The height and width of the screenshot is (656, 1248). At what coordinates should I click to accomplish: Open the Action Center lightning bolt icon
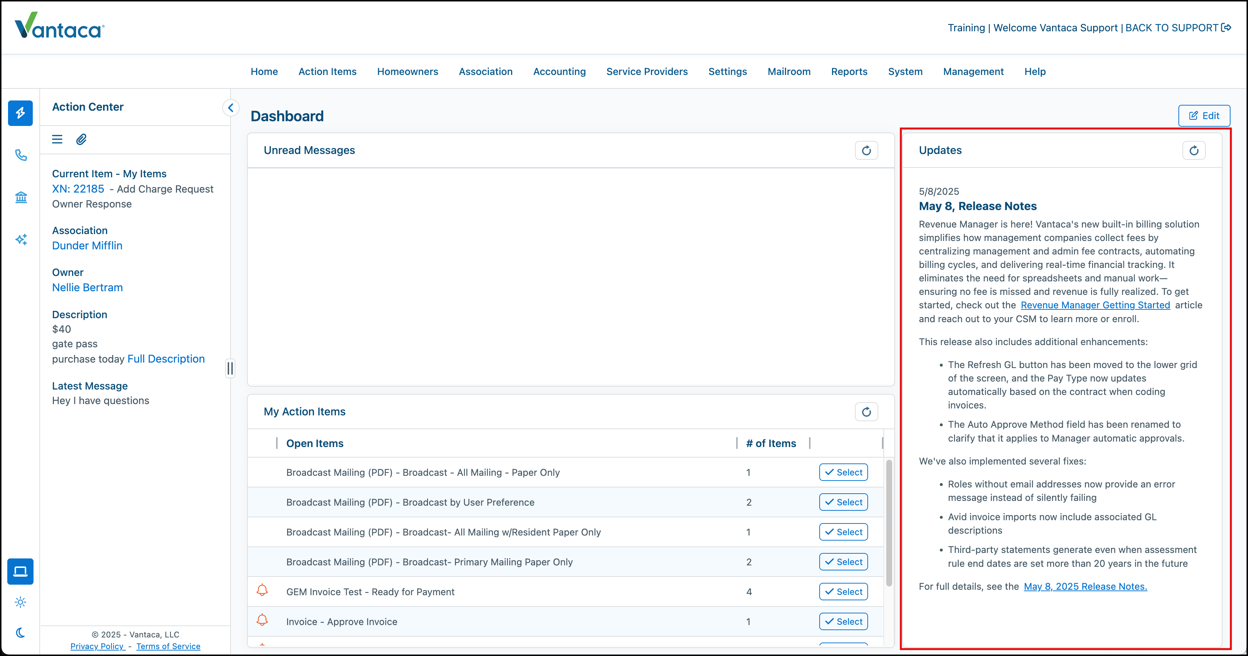20,113
